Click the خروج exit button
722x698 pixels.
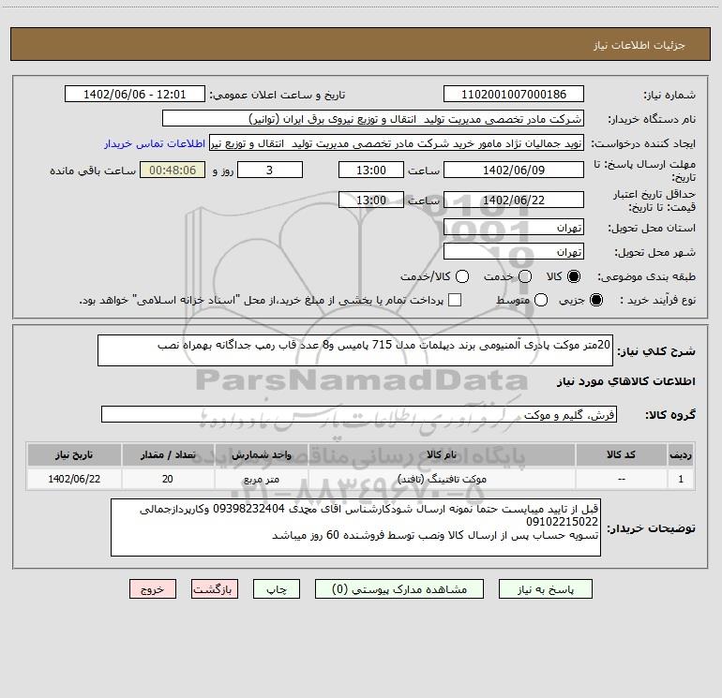pos(153,589)
